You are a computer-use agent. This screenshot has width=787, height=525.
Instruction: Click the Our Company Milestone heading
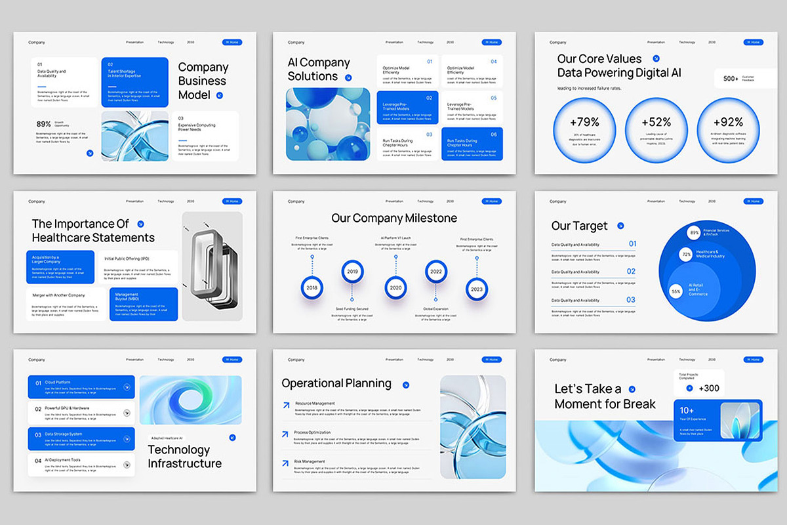point(394,219)
